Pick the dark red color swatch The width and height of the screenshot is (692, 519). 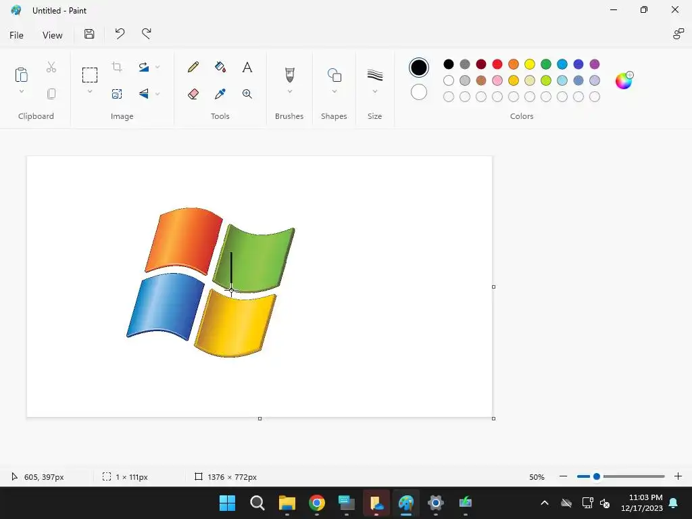point(481,64)
